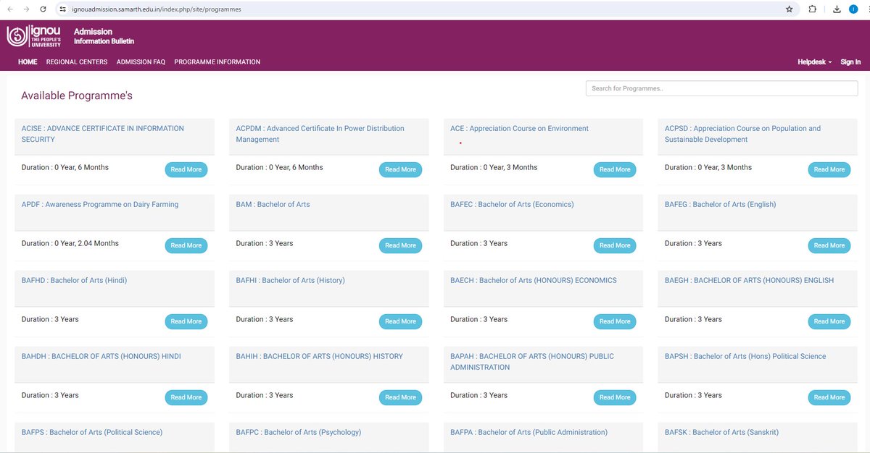
Task: Open BAEGH Honours English programme
Action: (749, 281)
